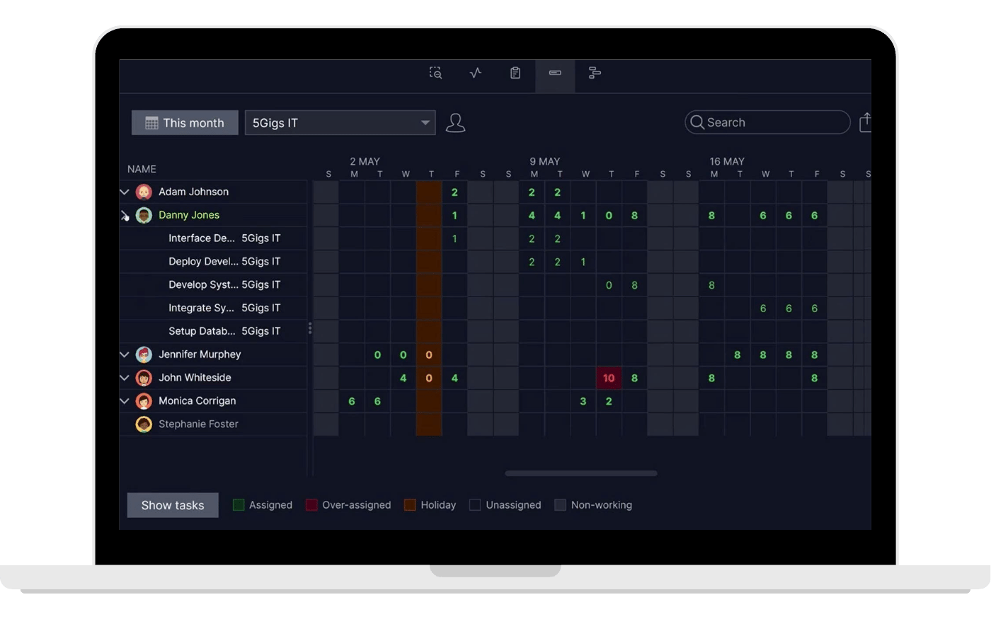Click the magnifier icon inside the search field
The width and height of the screenshot is (991, 619).
[698, 122]
